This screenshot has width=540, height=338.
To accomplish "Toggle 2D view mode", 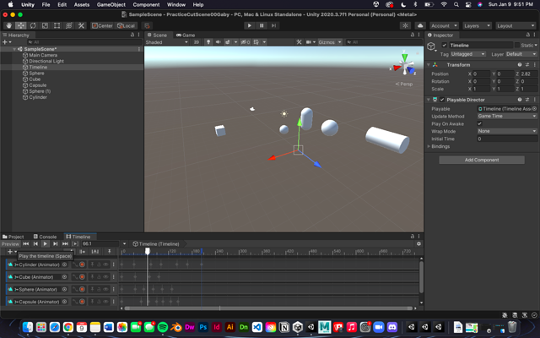I will [x=197, y=42].
